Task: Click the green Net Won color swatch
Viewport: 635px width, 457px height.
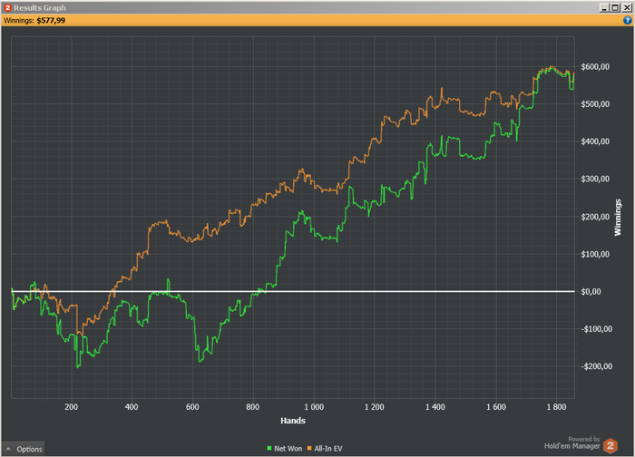Action: (269, 448)
